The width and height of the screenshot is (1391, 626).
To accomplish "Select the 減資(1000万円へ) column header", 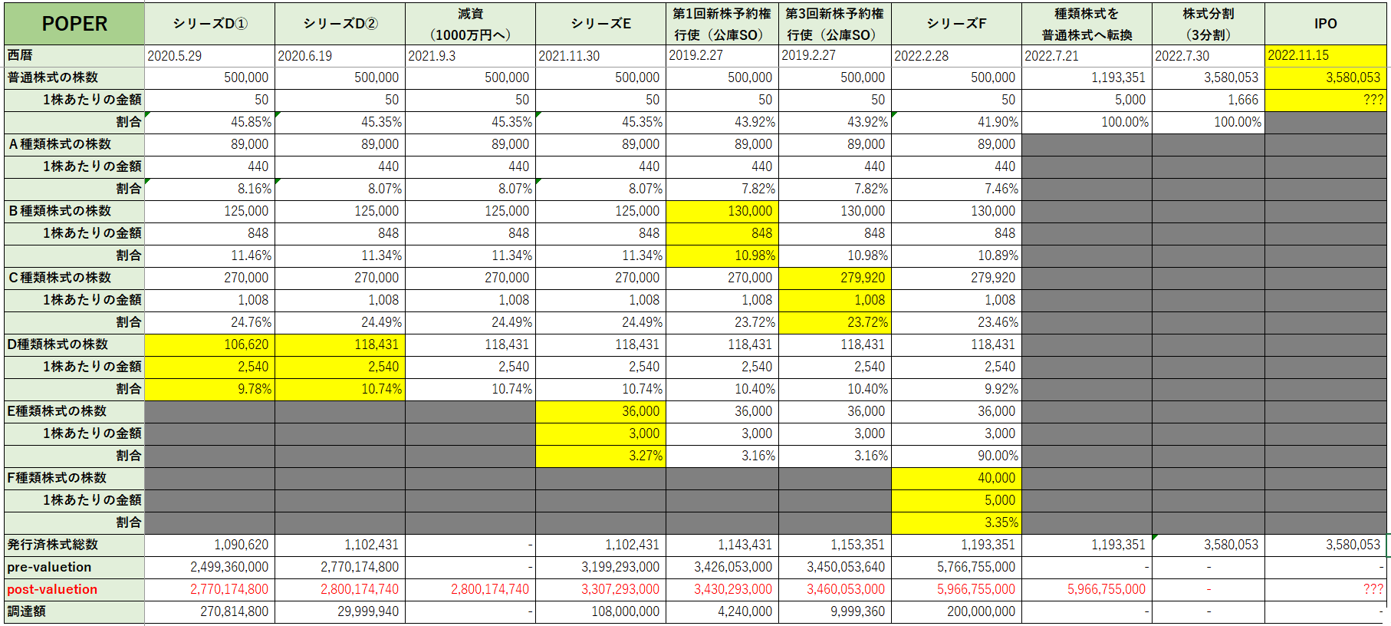I will pos(470,24).
